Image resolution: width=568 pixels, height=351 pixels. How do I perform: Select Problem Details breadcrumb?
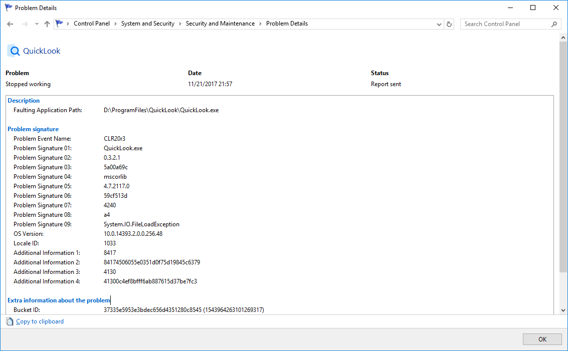click(287, 24)
